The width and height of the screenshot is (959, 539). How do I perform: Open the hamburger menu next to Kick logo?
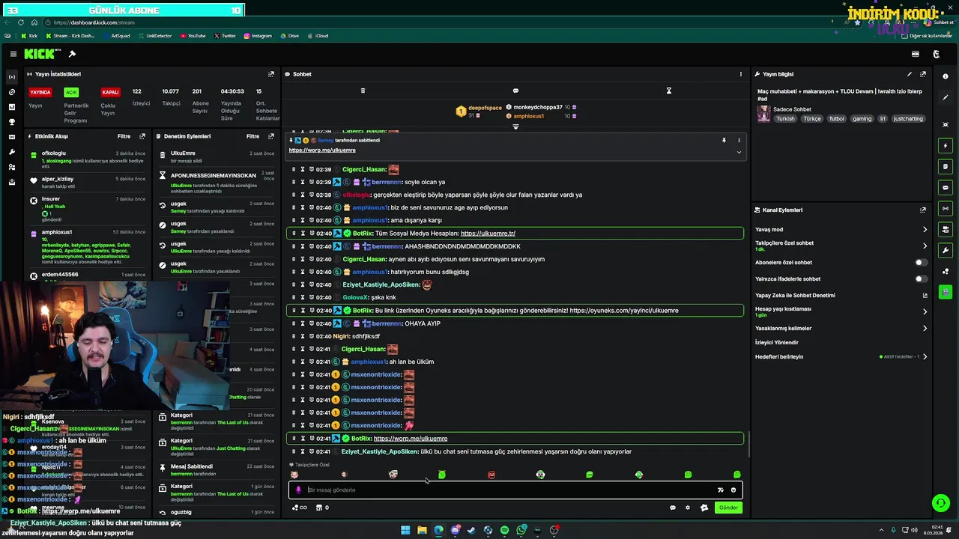13,54
